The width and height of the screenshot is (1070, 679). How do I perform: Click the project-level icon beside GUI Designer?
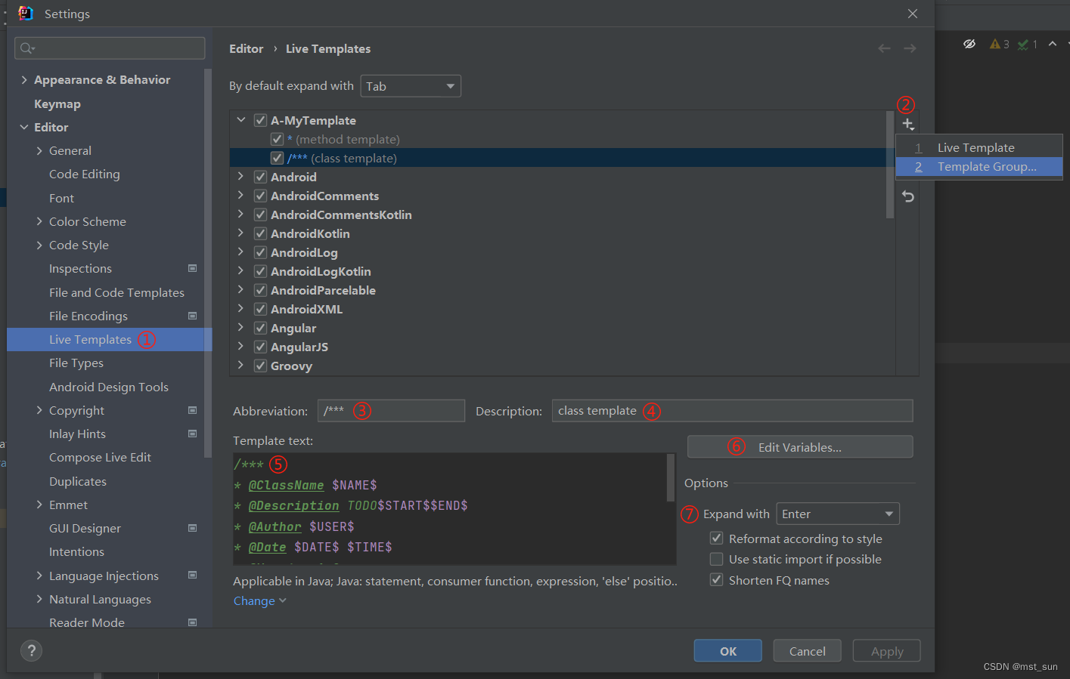click(x=192, y=528)
